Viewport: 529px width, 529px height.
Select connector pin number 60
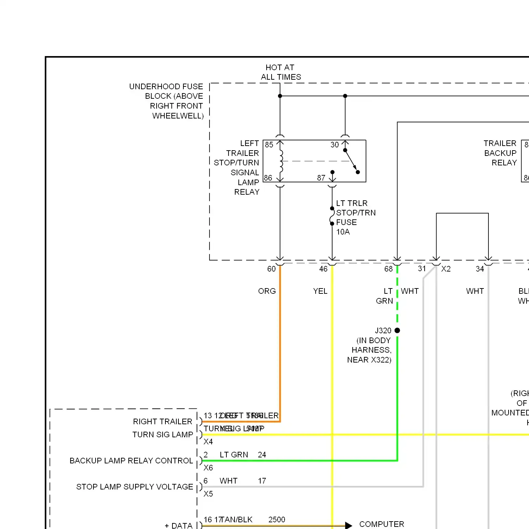(x=272, y=269)
